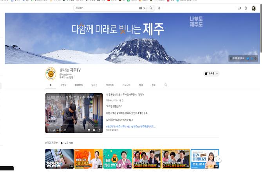Screen dimensions: 262x172
Task: Click the @happyjejudo channel handle
Action: 65,74
